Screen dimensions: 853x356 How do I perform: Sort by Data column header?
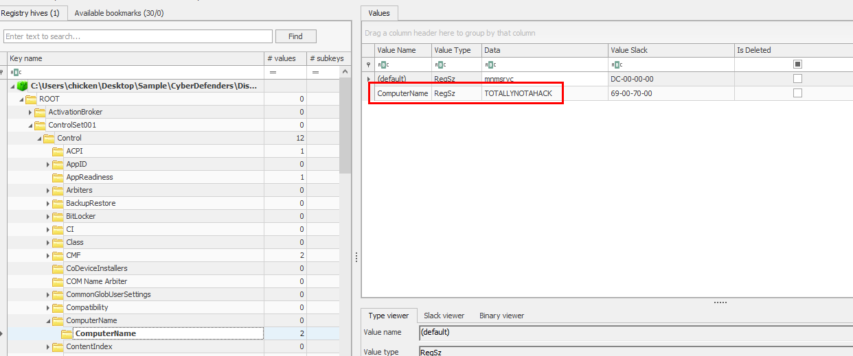[545, 50]
